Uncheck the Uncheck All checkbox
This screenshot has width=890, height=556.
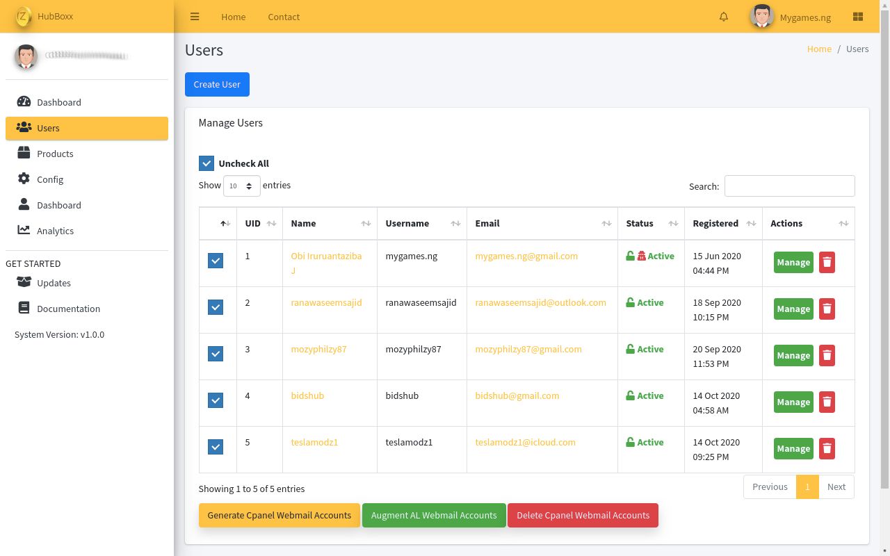[207, 163]
